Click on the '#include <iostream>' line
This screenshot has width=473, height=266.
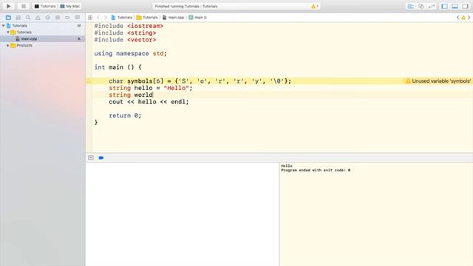(x=129, y=27)
